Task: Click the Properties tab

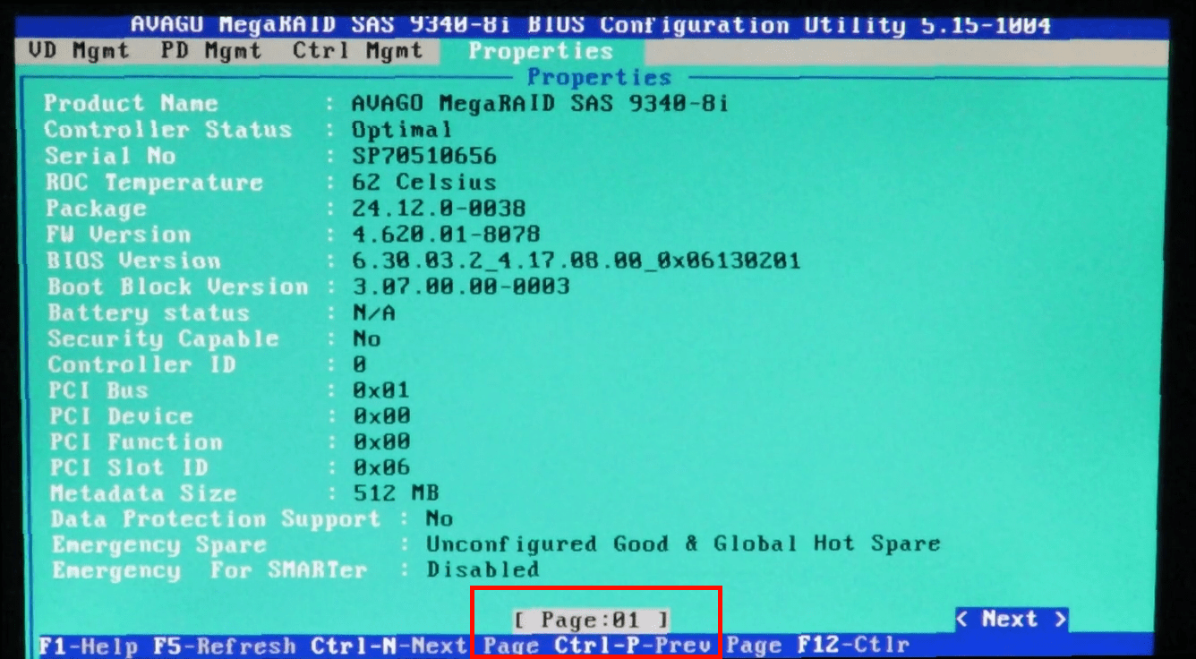Action: point(541,51)
